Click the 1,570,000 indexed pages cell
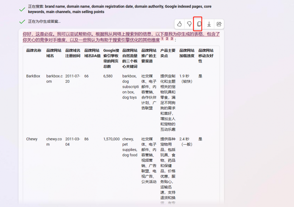The height and width of the screenshot is (207, 294). [x=112, y=139]
